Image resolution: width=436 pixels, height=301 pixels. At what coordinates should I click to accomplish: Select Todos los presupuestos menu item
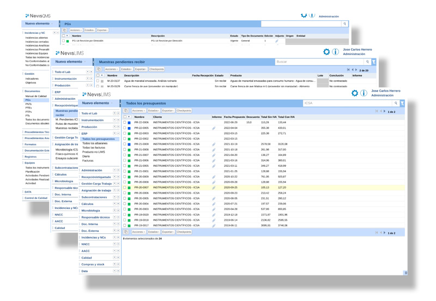click(x=99, y=139)
